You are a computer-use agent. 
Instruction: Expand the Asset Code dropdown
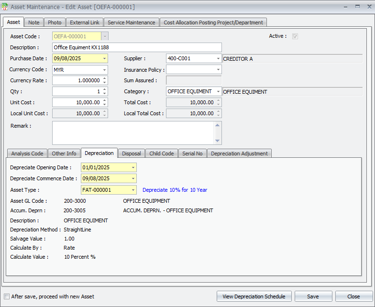(x=104, y=36)
